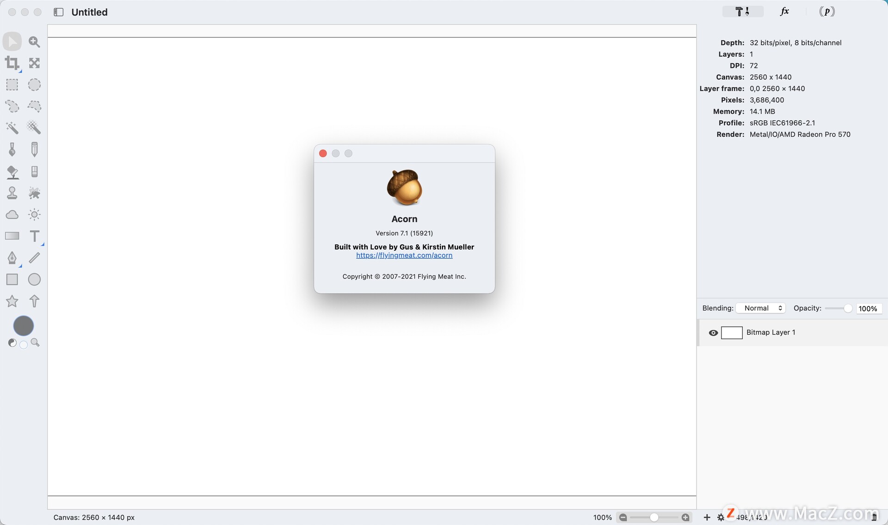Activate the color picker loupe
This screenshot has width=888, height=525.
point(35,343)
